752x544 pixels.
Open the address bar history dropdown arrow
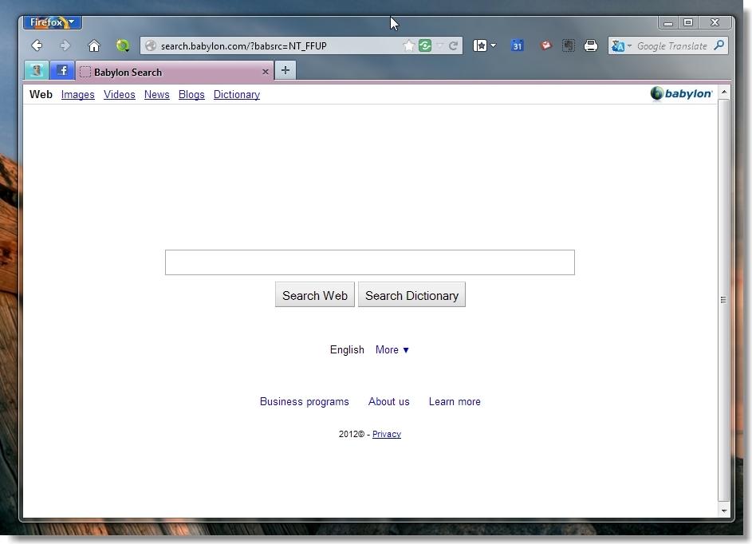click(439, 45)
